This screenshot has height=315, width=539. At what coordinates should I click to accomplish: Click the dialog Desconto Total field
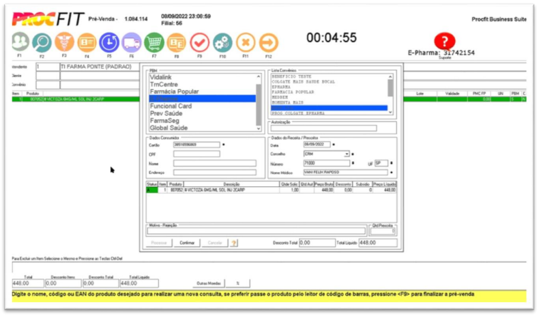[x=317, y=243]
